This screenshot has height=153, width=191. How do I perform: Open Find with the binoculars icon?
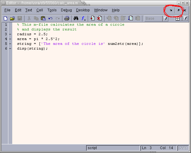76,18
